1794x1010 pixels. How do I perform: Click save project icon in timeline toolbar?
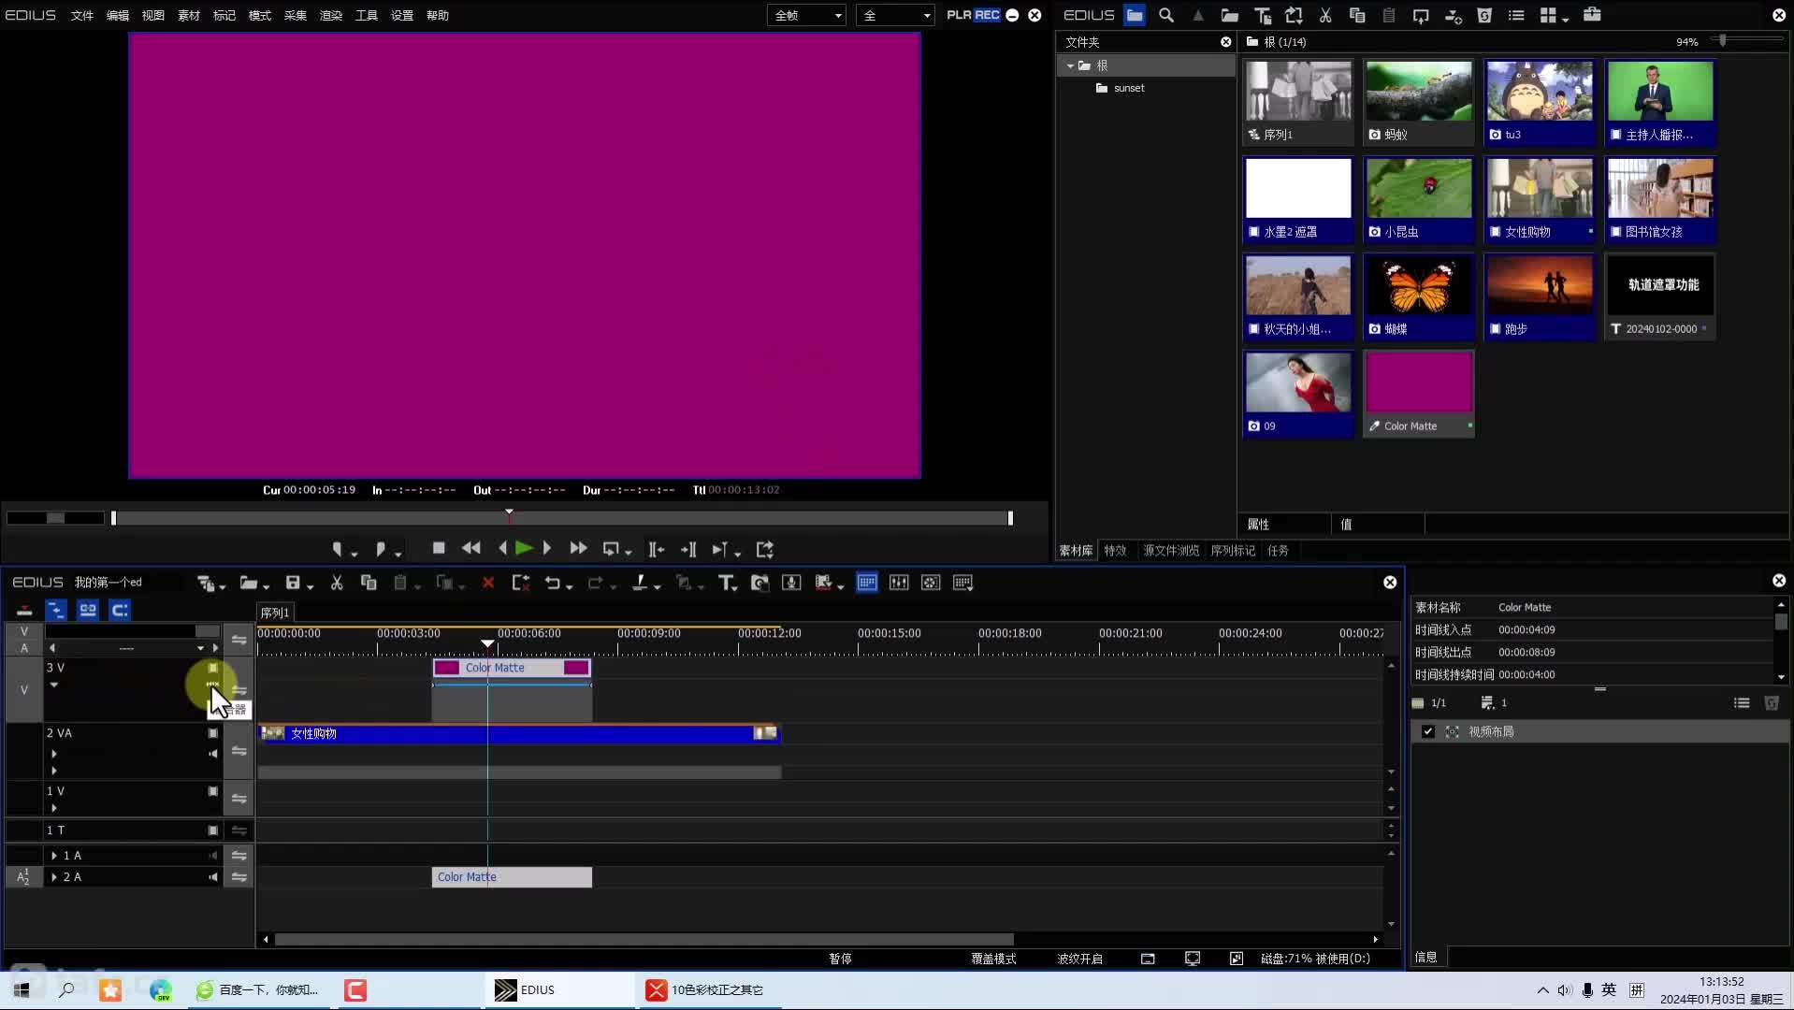293,583
